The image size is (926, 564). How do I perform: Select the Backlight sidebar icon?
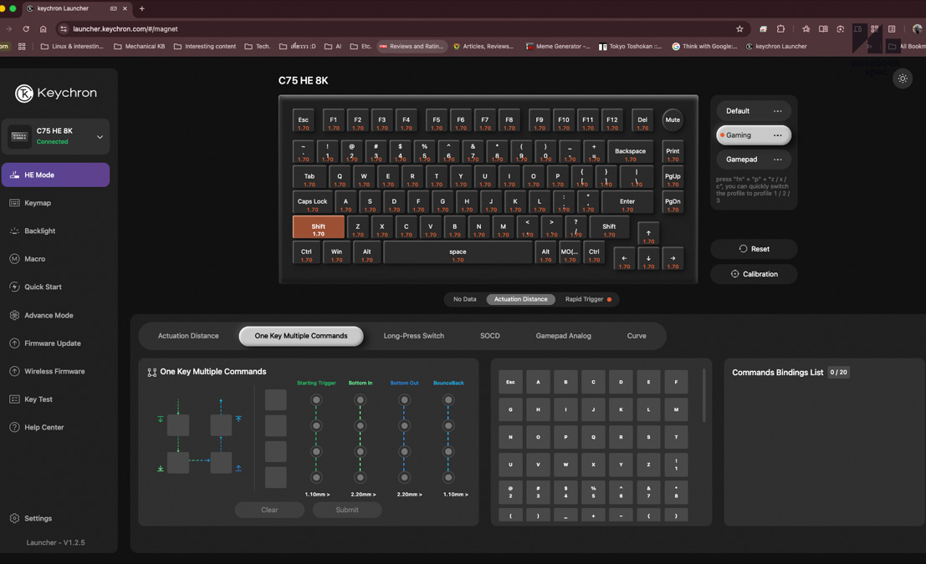click(42, 231)
